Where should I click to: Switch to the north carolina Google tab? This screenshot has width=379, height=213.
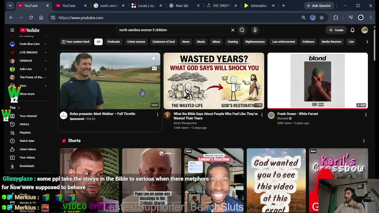click(x=109, y=6)
